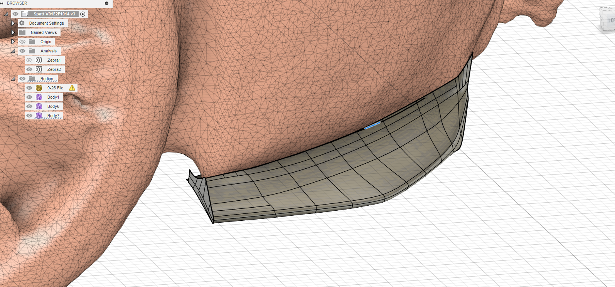Select the Named Views label
This screenshot has width=615, height=287.
[44, 32]
